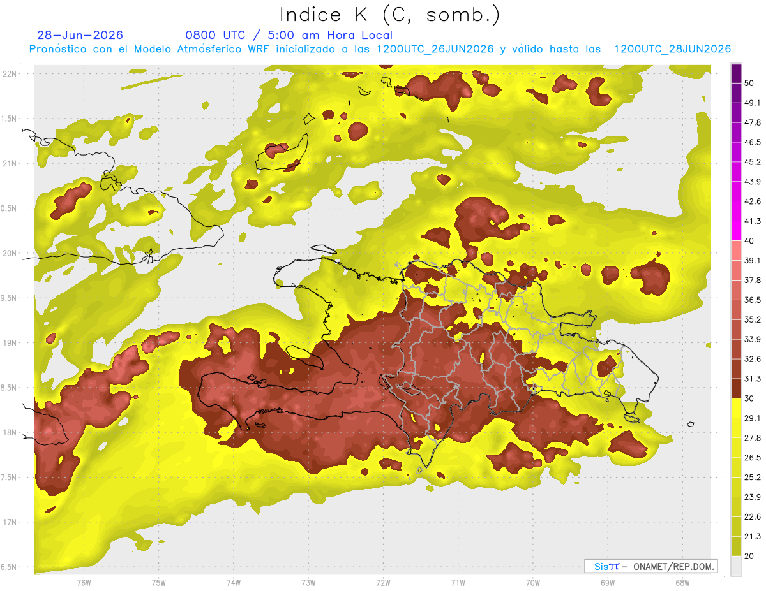
Task: Click the colorbar label '50'
Action: [x=750, y=84]
